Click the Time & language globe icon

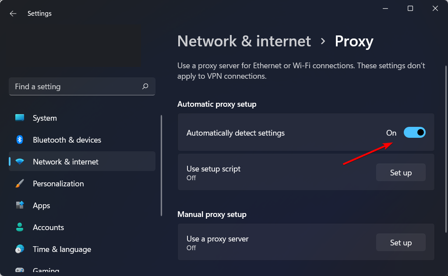(20, 249)
